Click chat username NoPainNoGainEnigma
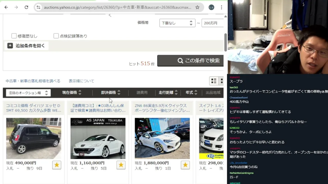 click(241, 173)
